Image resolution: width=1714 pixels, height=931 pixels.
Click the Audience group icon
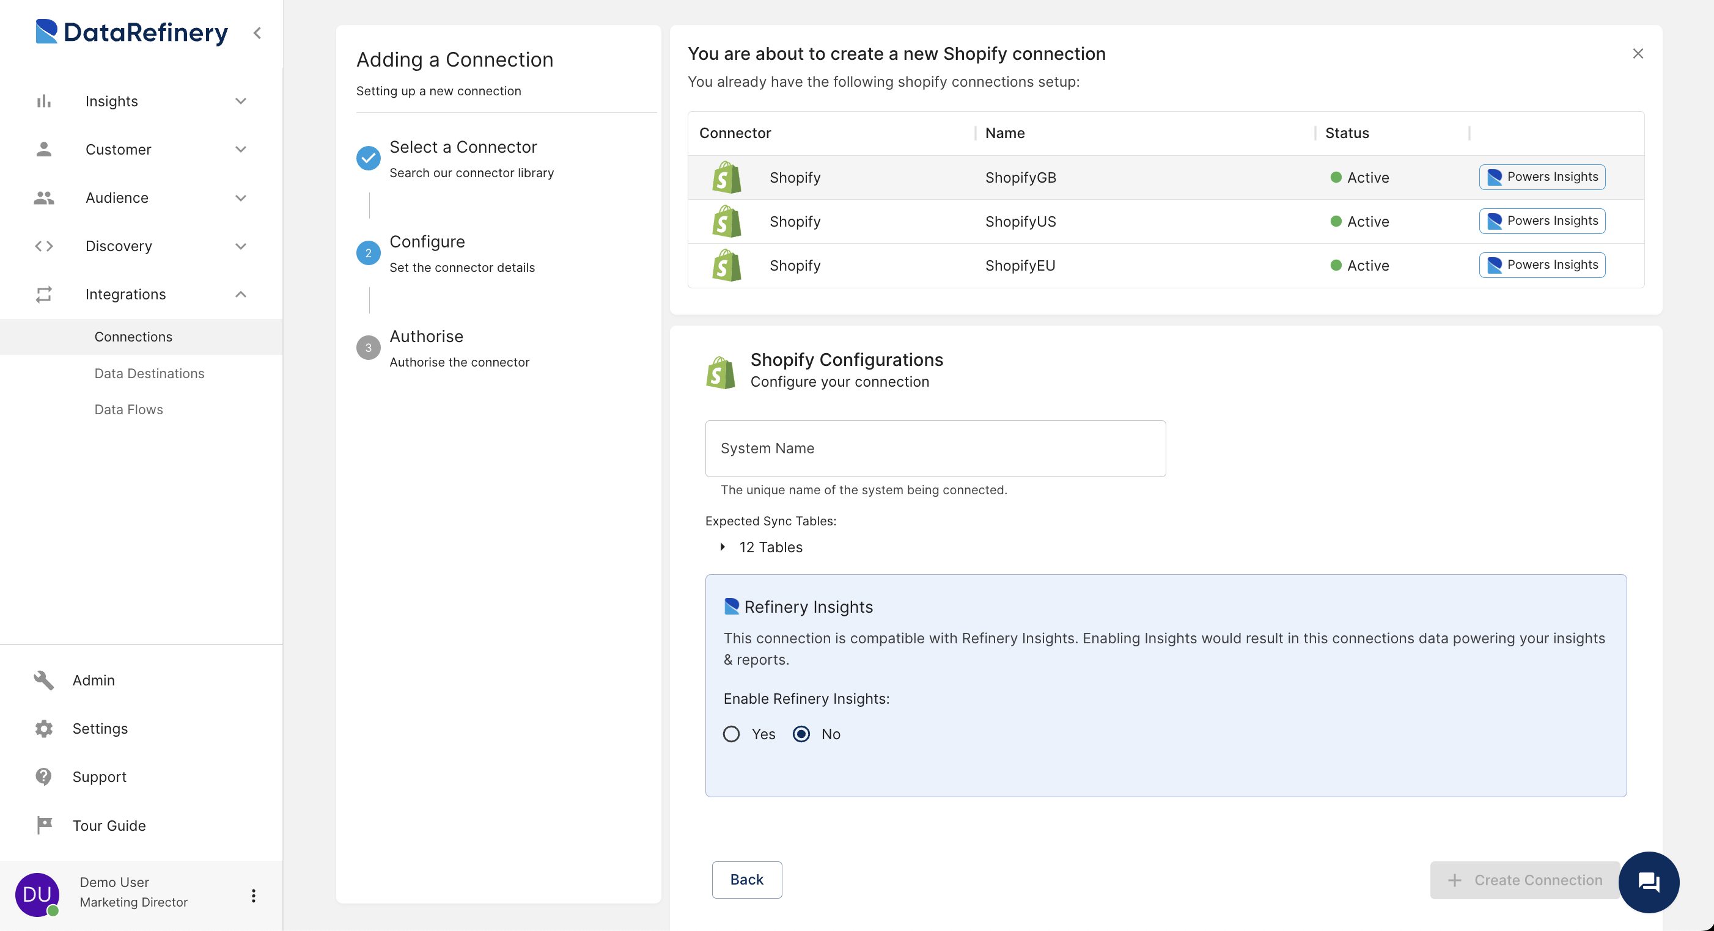[44, 197]
